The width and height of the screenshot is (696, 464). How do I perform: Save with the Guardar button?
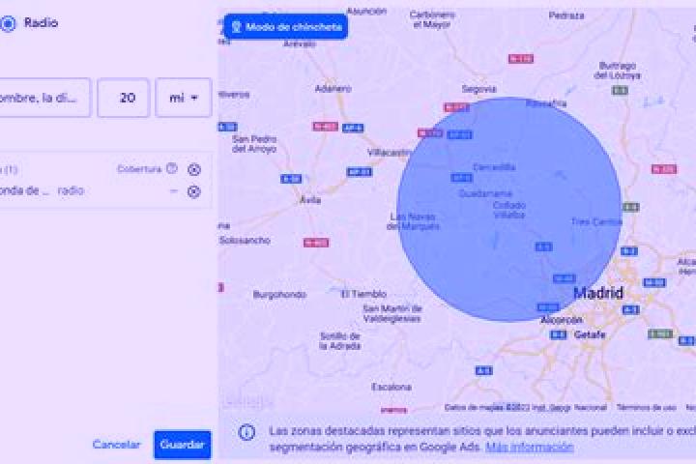(x=183, y=445)
